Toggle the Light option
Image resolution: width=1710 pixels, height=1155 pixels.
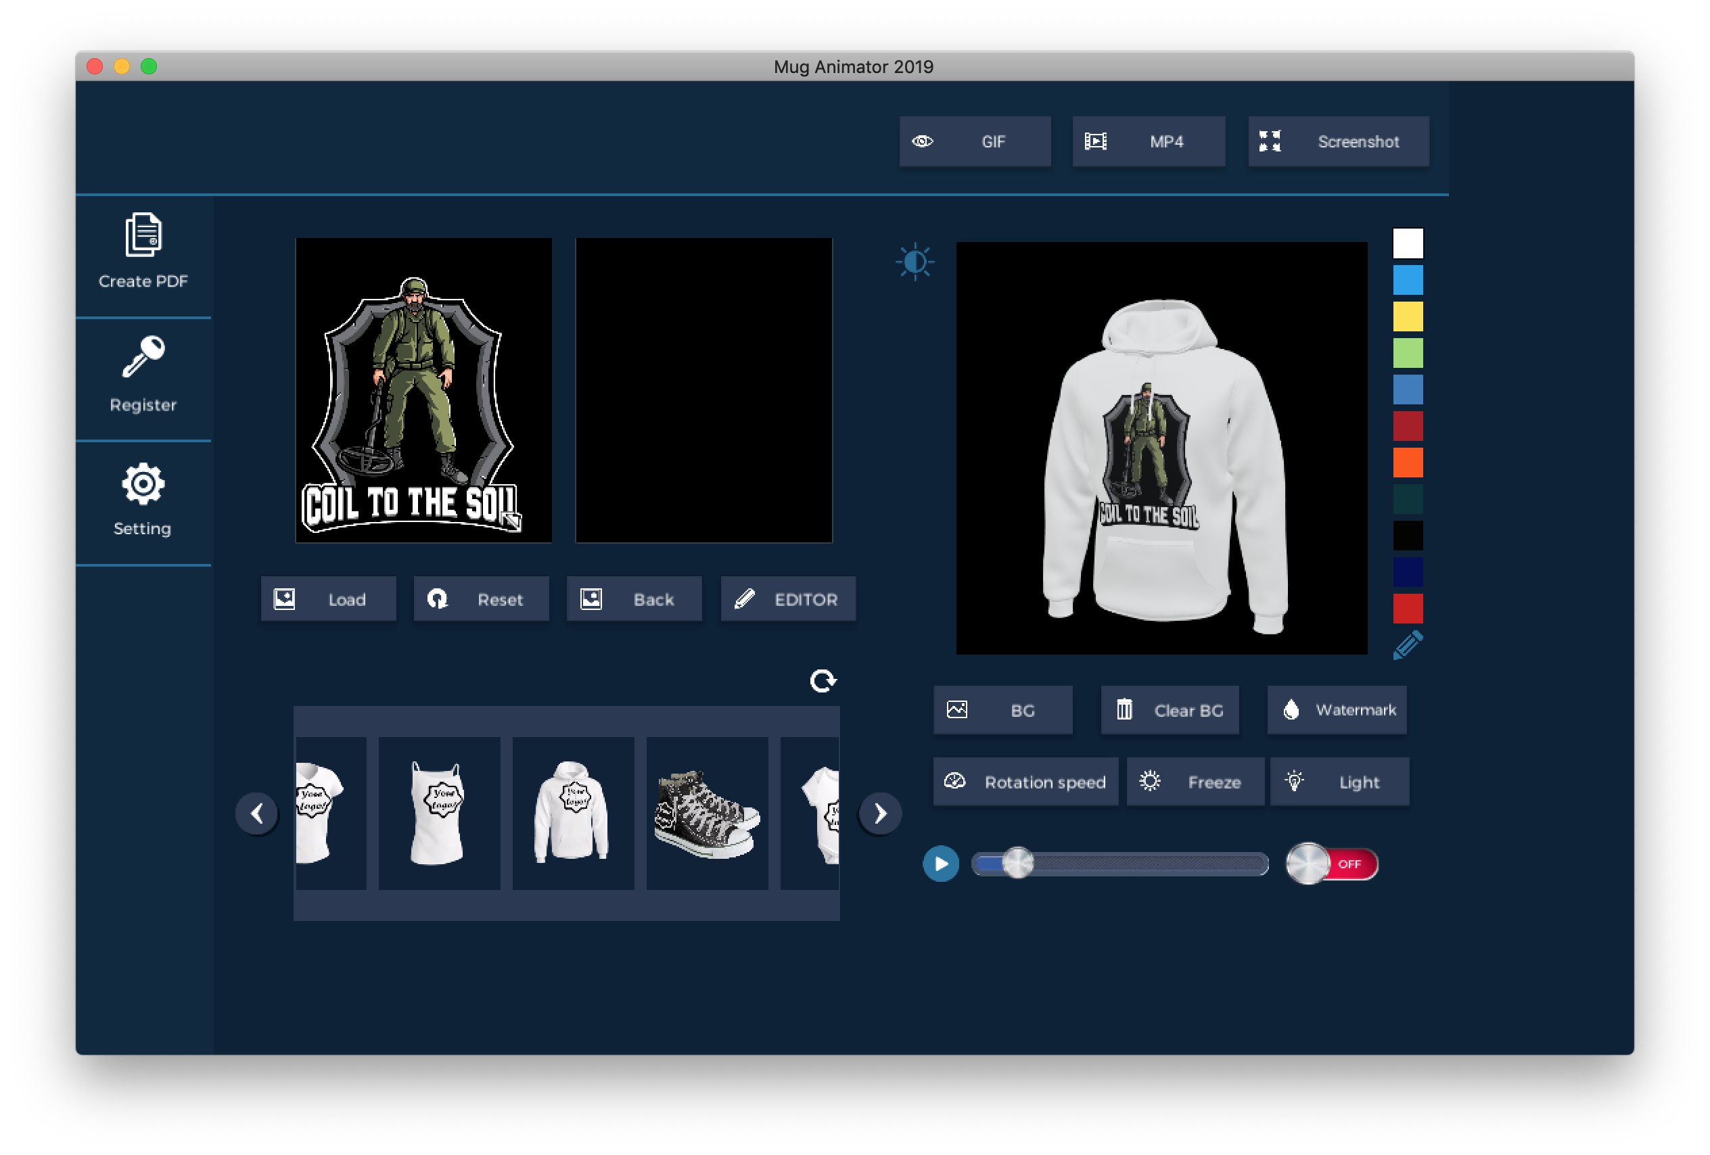pyautogui.click(x=1339, y=782)
